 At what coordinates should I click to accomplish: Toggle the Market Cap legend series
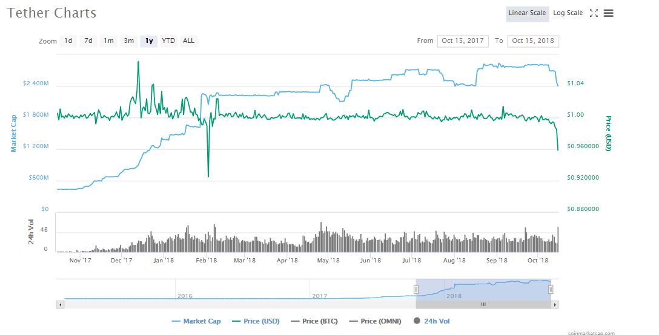(196, 321)
